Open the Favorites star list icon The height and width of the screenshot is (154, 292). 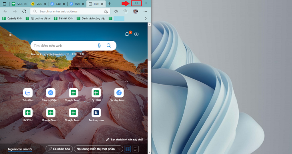tap(116, 11)
